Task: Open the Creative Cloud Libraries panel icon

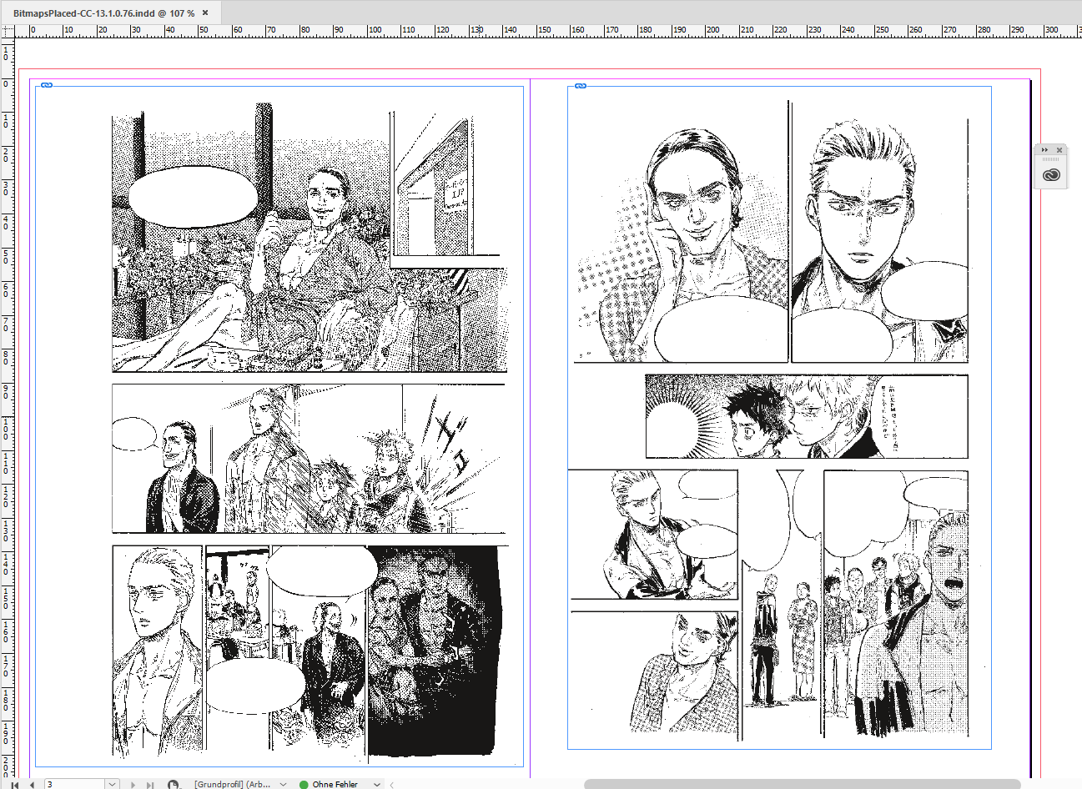Action: 1051,174
